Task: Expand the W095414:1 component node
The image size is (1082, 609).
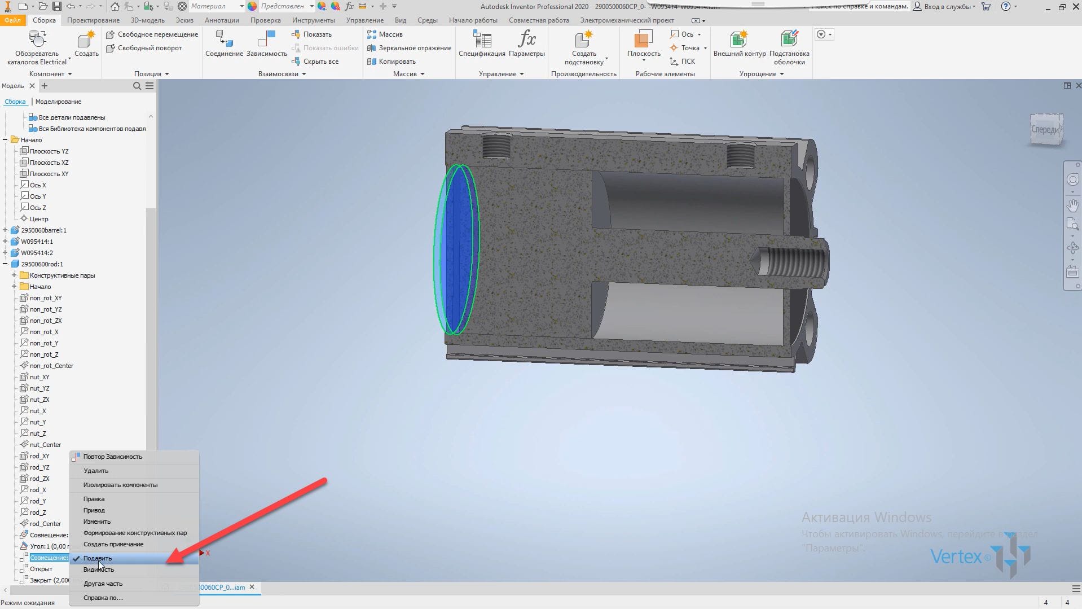Action: point(5,242)
